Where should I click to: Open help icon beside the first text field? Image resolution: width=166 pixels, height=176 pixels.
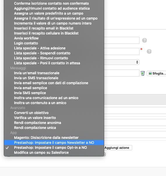click(144, 40)
